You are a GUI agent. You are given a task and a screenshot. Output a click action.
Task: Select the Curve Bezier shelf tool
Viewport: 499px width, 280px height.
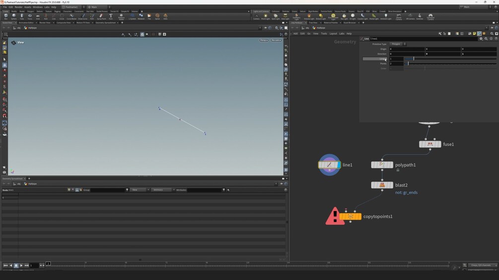(71, 16)
